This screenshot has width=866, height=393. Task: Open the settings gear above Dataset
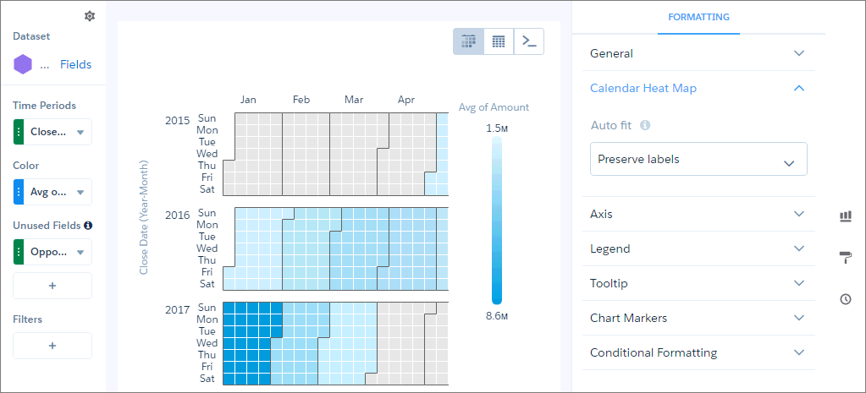pyautogui.click(x=90, y=17)
